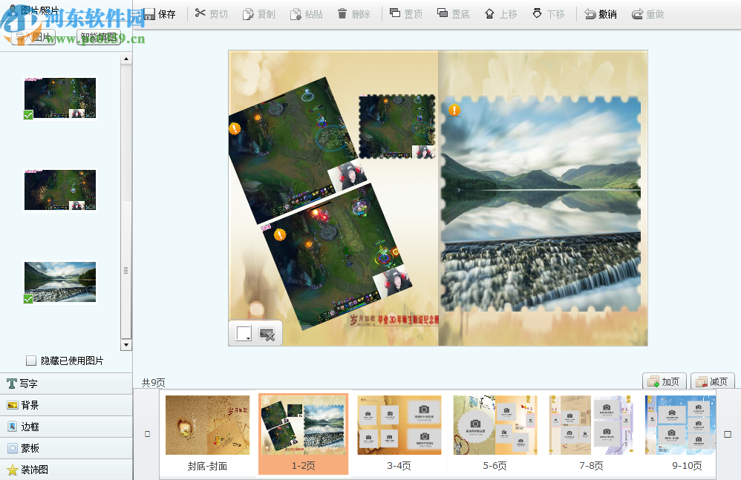Toggle the green check on the first game screenshot
Screen dimensions: 741x480
pos(27,116)
